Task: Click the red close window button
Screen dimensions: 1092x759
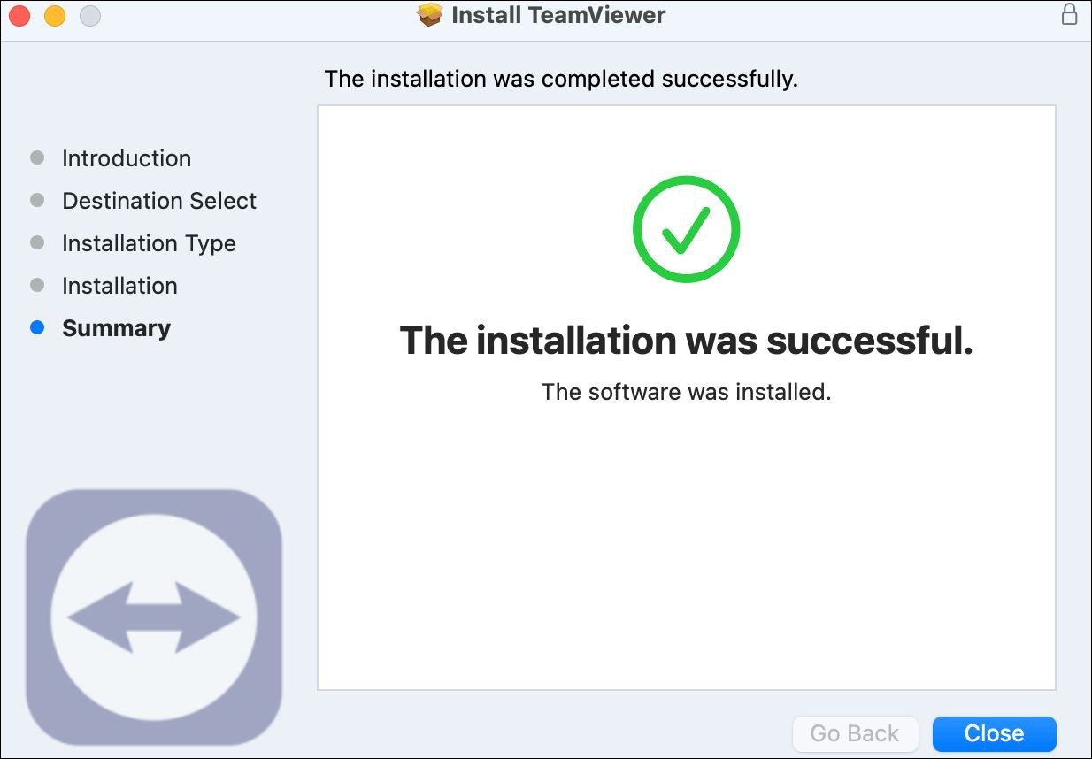Action: click(x=19, y=15)
